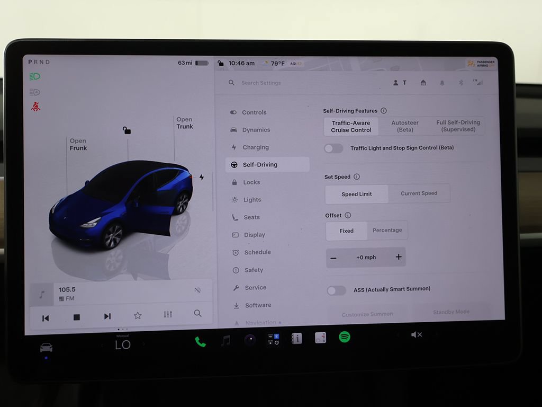Select the Self-Driving menu item
The image size is (542, 407).
click(x=267, y=165)
